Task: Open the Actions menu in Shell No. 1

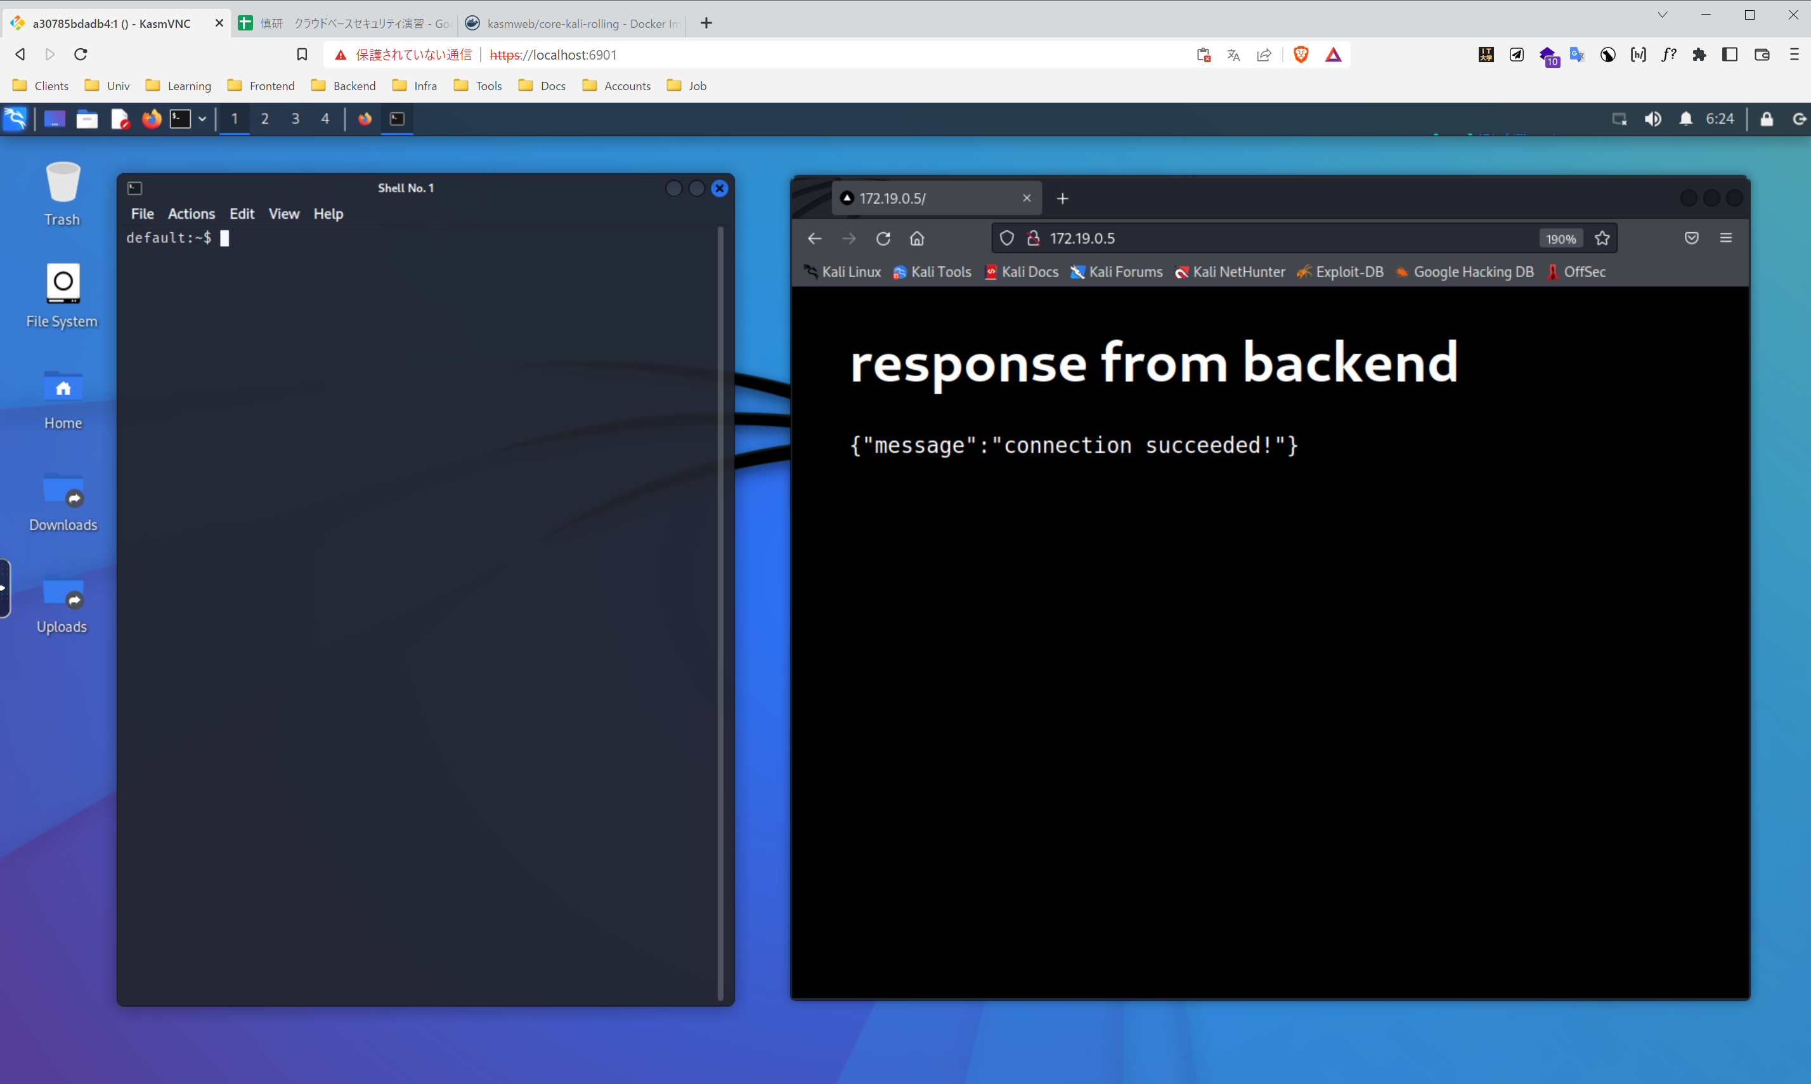Action: (x=191, y=213)
